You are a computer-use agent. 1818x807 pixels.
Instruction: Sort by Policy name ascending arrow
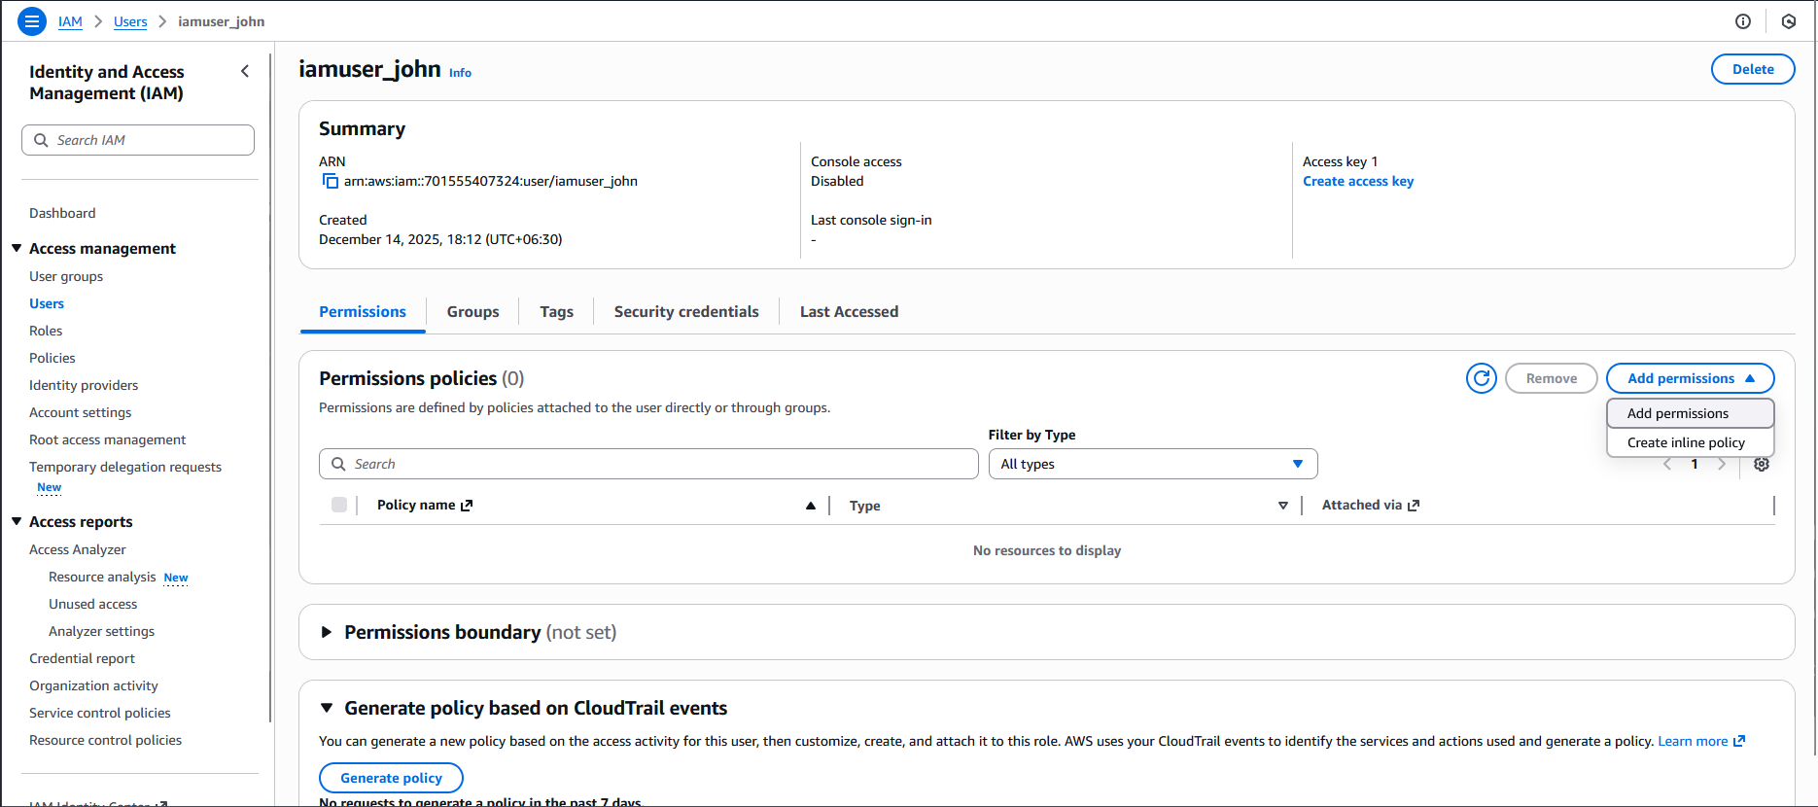[x=811, y=506]
